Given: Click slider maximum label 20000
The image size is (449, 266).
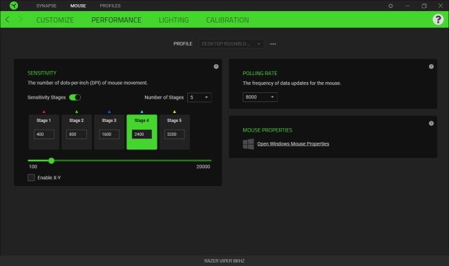Looking at the screenshot, I should 203,167.
